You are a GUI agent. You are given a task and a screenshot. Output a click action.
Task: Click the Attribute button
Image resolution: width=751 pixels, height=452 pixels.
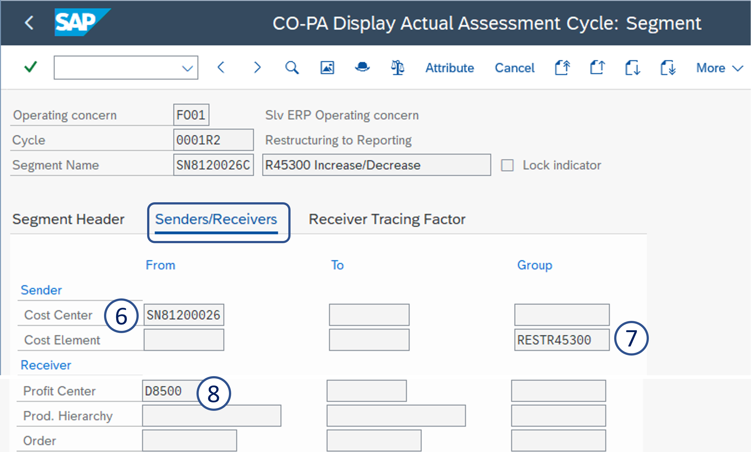click(x=450, y=68)
